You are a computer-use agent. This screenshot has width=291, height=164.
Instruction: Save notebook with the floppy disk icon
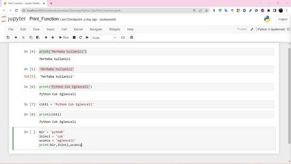[x=8, y=37]
